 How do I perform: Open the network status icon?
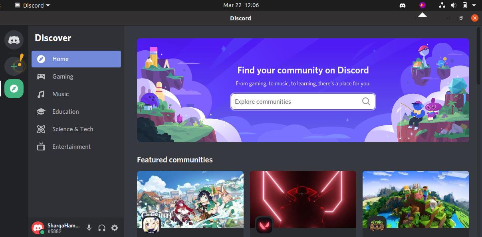442,5
